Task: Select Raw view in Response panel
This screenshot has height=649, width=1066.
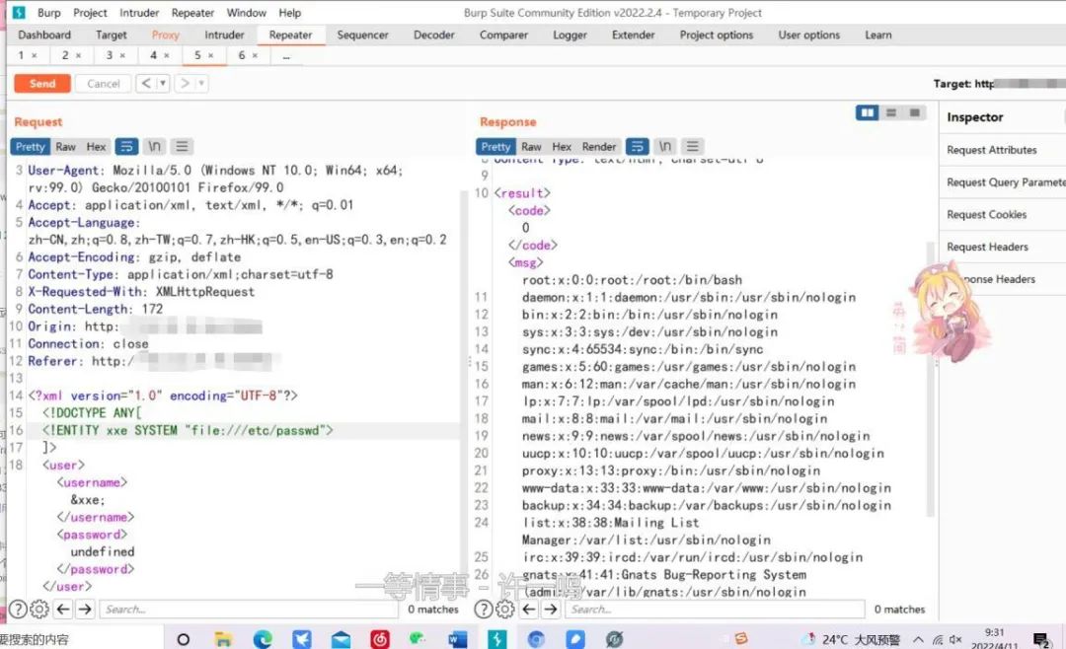Action: coord(531,146)
